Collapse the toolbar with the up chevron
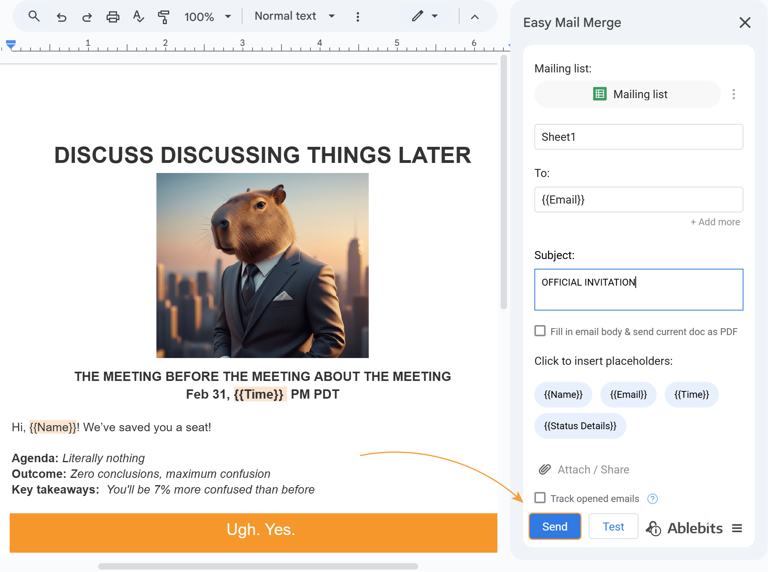Viewport: 768px width, 572px height. click(x=475, y=17)
